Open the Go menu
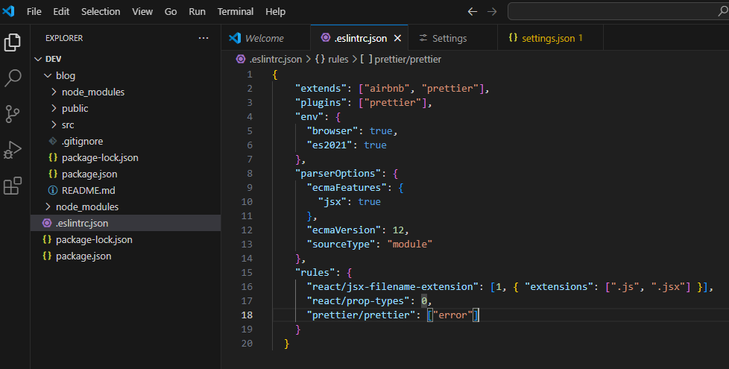The image size is (729, 369). tap(171, 12)
